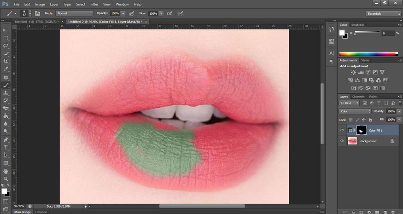This screenshot has height=214, width=403.
Task: Hide the Color Fill 1 layer
Action: [x=342, y=130]
